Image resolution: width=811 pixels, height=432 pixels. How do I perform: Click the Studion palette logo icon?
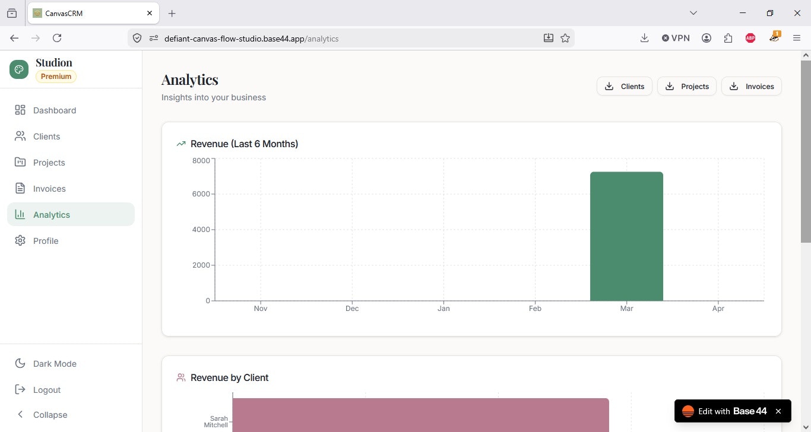click(x=19, y=69)
